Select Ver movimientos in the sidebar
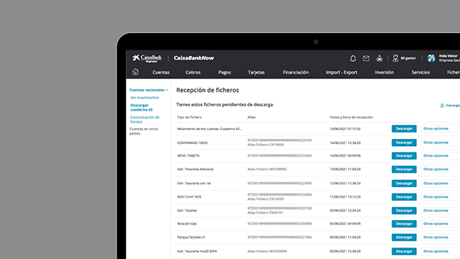The height and width of the screenshot is (259, 460). pyautogui.click(x=144, y=98)
